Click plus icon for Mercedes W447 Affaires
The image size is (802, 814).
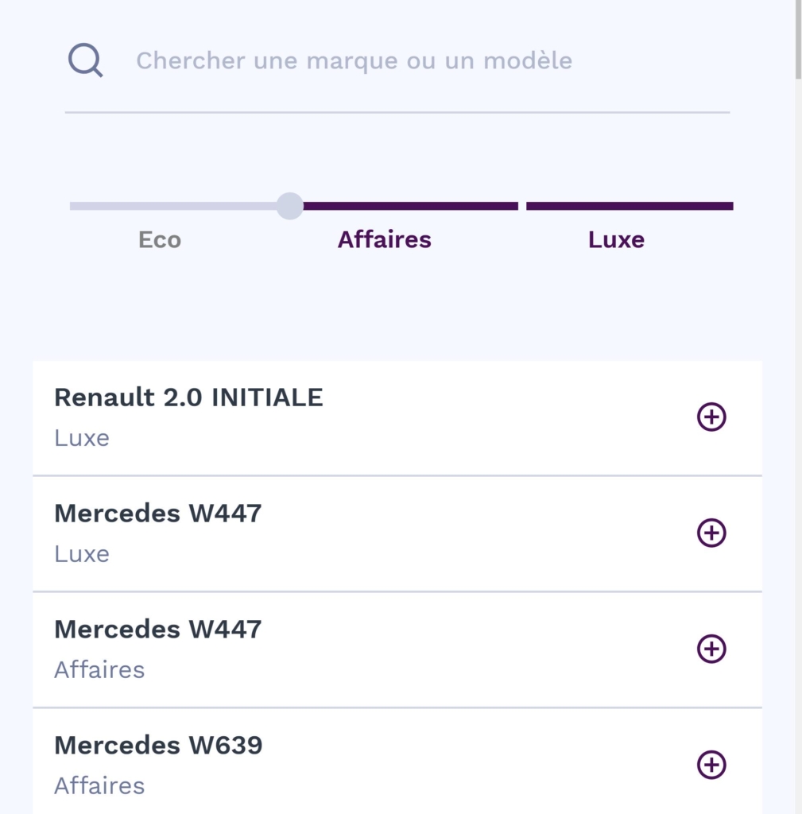(x=711, y=649)
